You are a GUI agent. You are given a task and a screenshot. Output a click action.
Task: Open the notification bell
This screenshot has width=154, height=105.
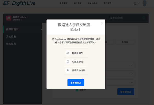click(135, 3)
